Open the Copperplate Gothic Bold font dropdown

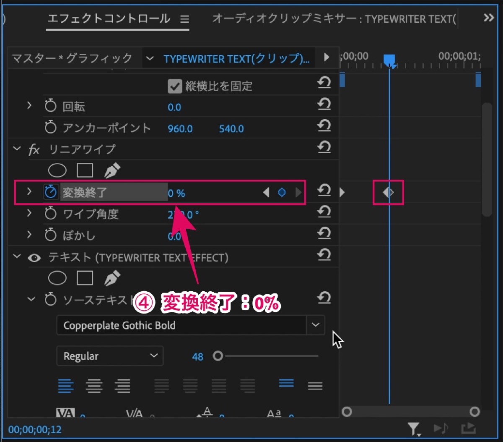(x=316, y=325)
